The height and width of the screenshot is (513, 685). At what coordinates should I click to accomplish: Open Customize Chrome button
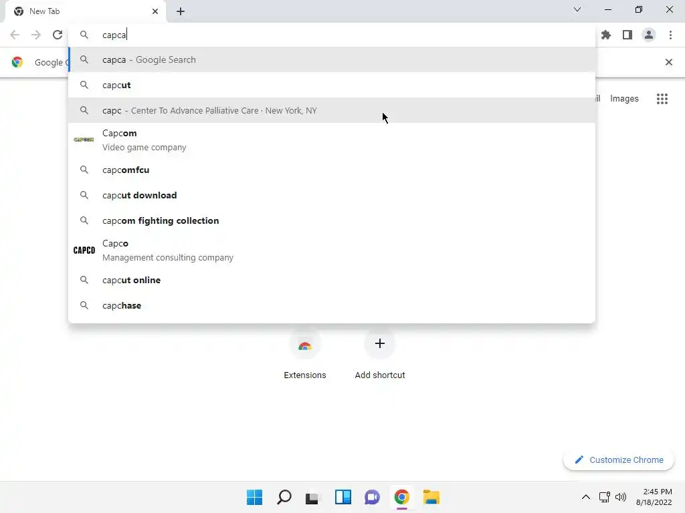click(x=619, y=460)
